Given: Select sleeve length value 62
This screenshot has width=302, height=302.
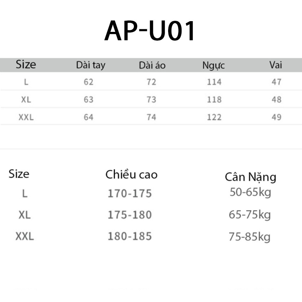Looking at the screenshot, I should 89,82.
